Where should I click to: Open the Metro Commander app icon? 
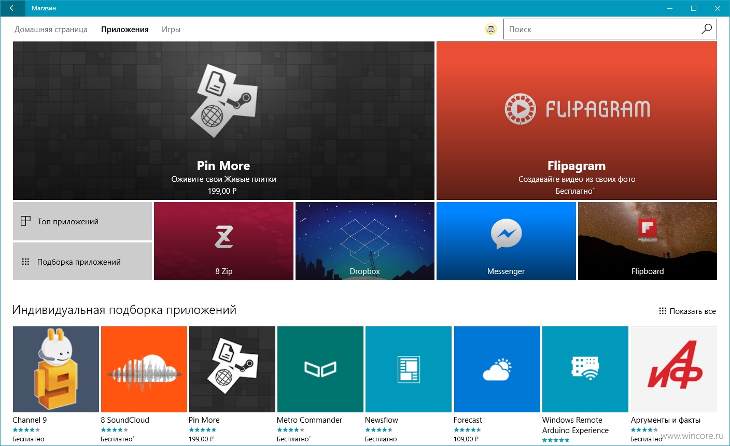tap(320, 369)
